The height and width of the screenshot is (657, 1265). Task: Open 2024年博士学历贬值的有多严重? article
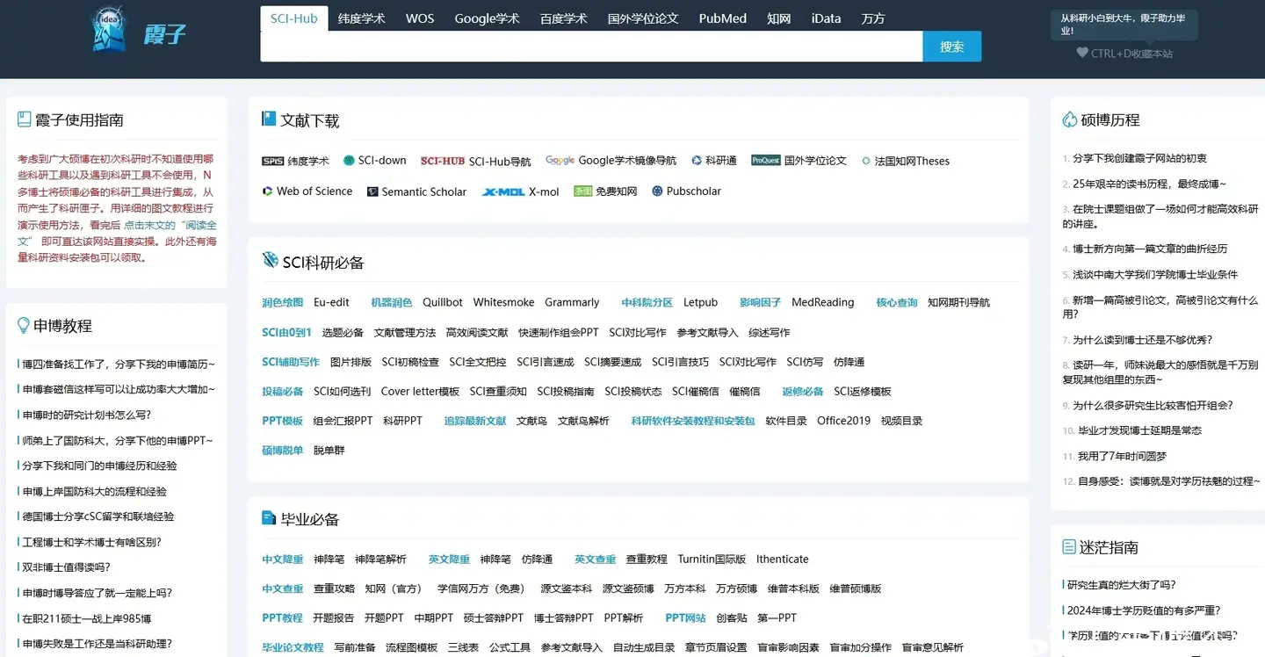tap(1144, 610)
